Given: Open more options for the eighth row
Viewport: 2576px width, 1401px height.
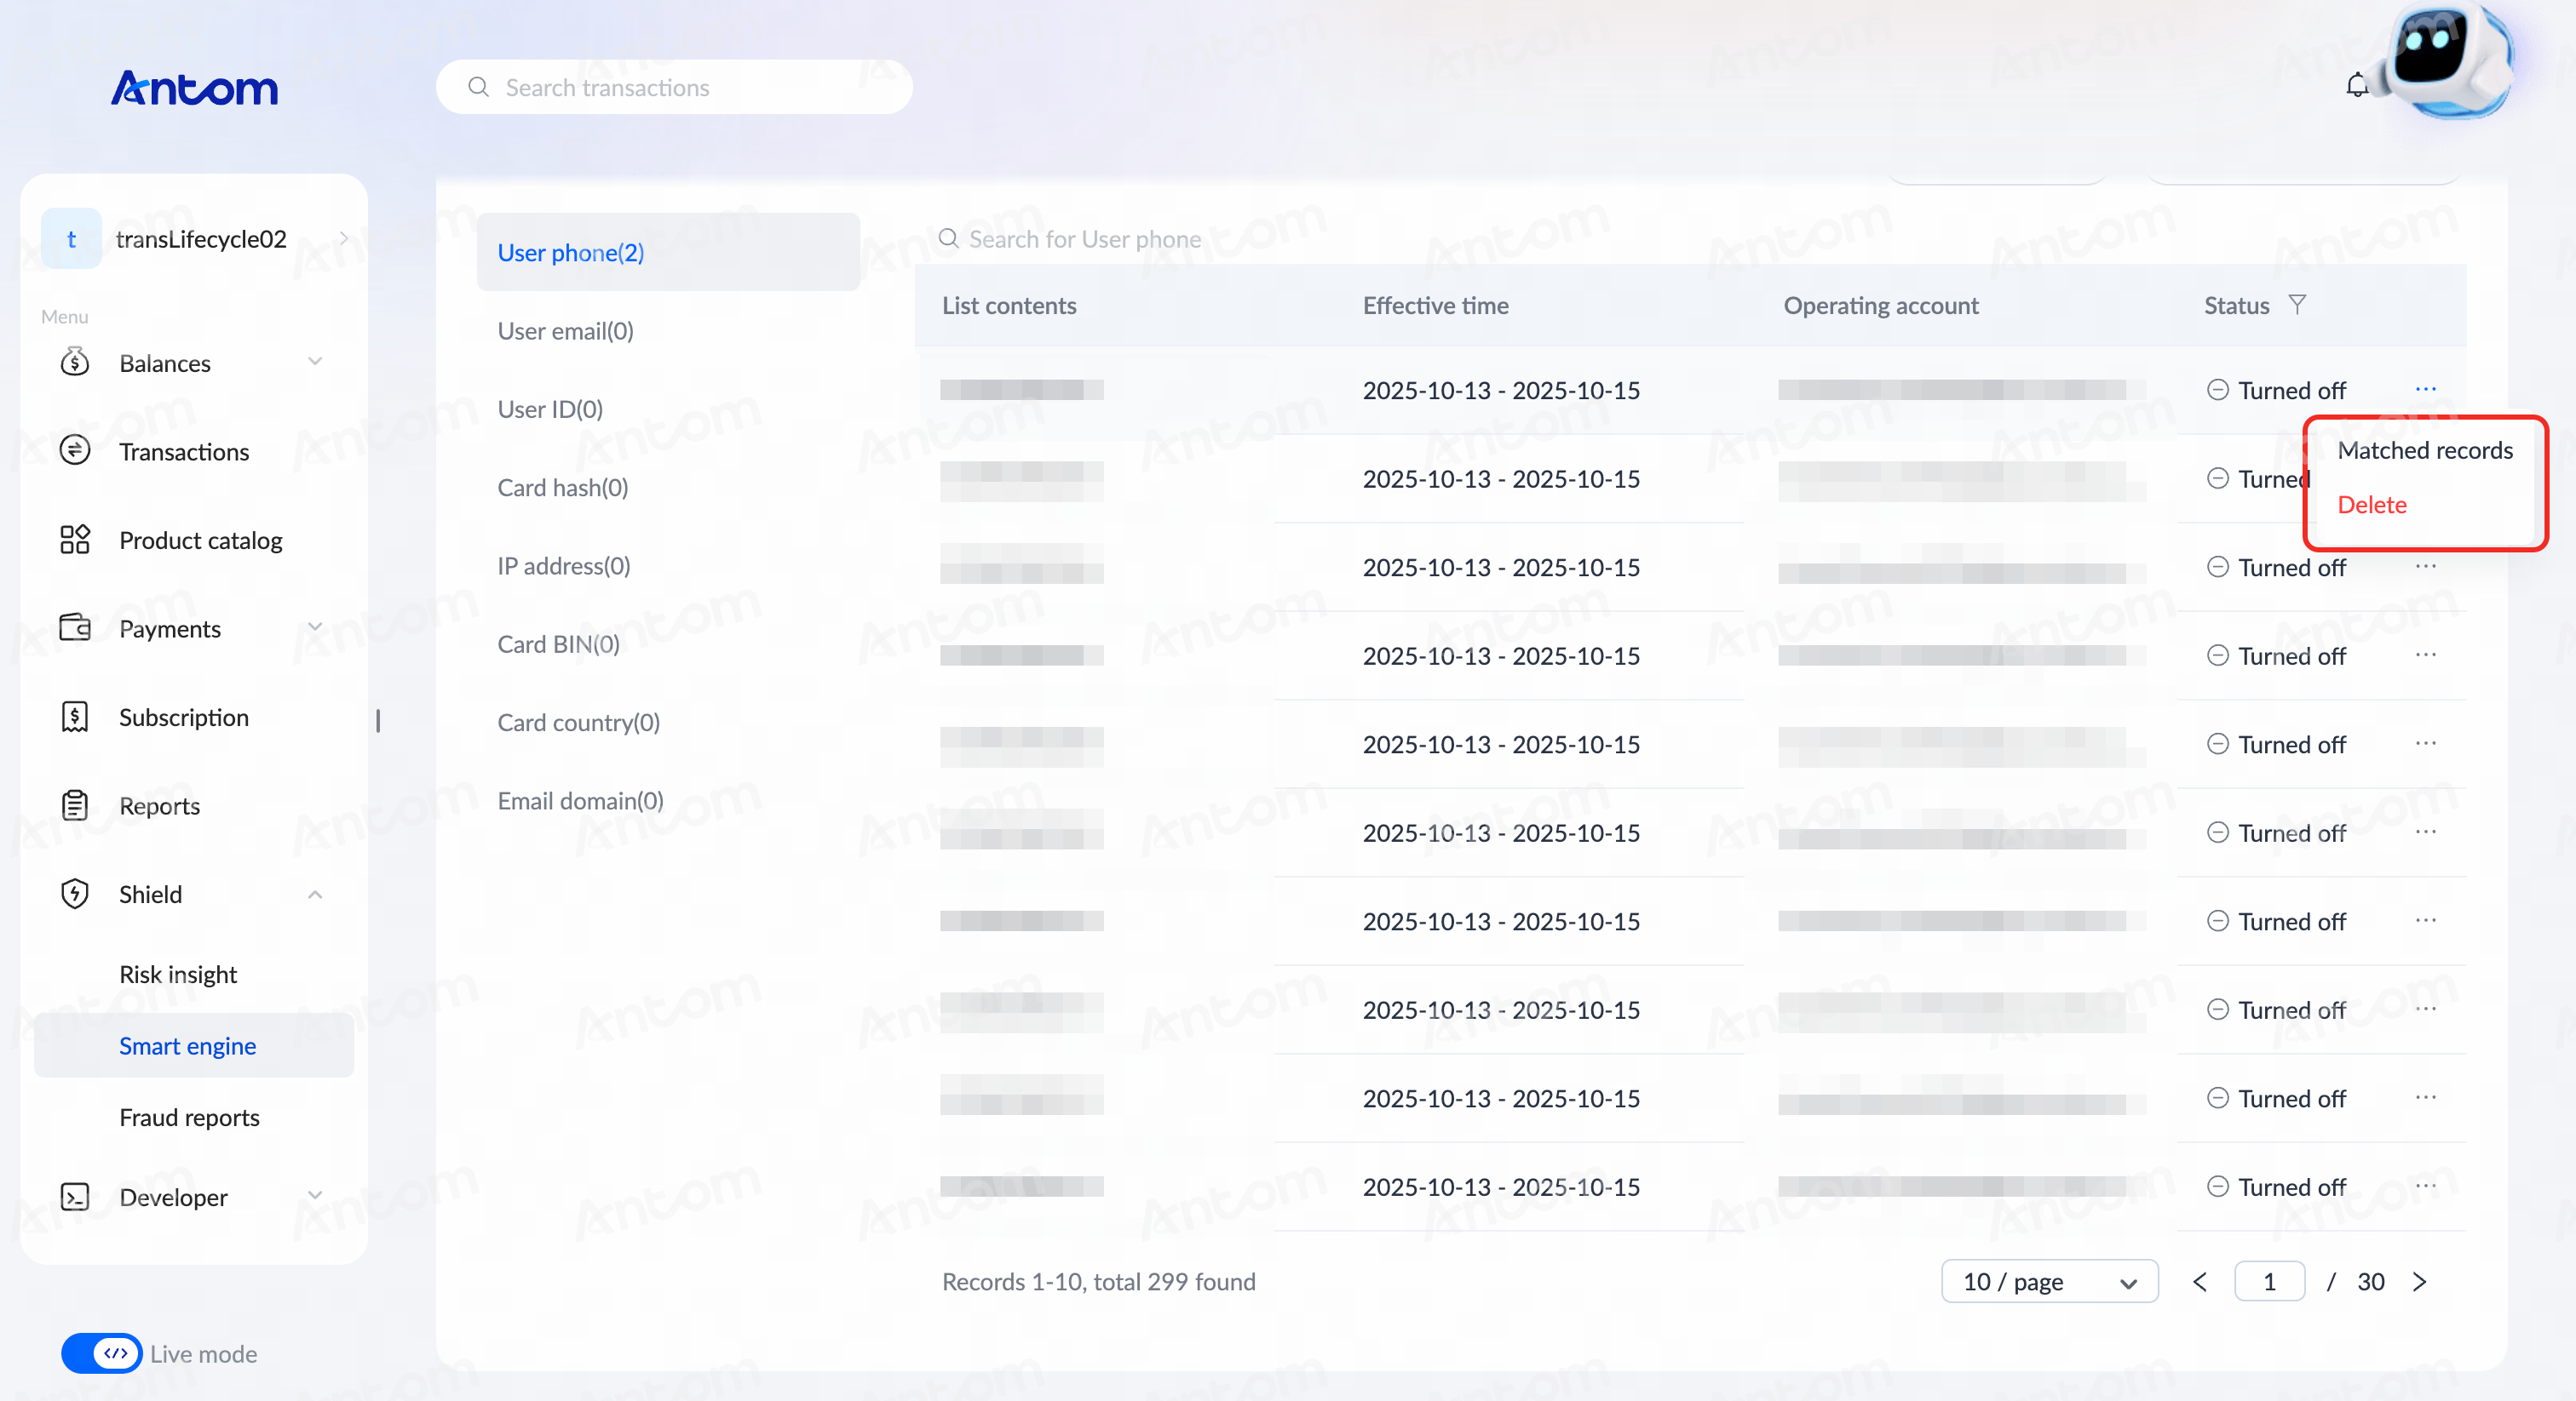Looking at the screenshot, I should coord(2426,1009).
